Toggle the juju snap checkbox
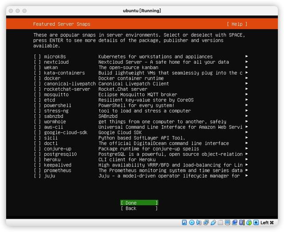The height and width of the screenshot is (232, 284). 37,176
